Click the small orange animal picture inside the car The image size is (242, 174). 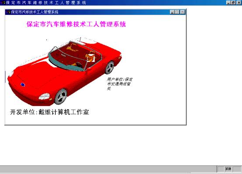(90, 58)
